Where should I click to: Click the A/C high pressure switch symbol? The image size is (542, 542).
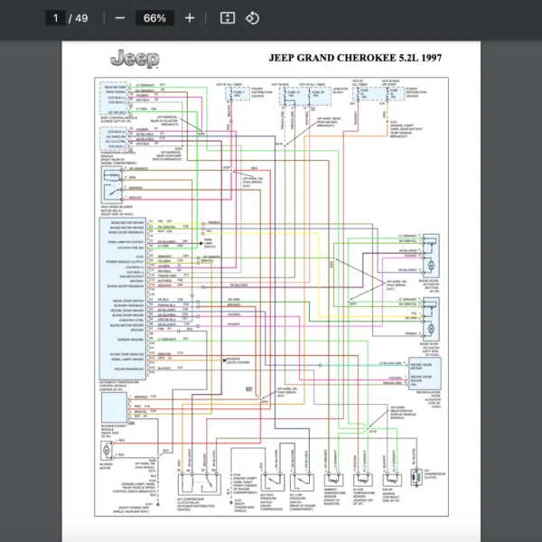273,482
